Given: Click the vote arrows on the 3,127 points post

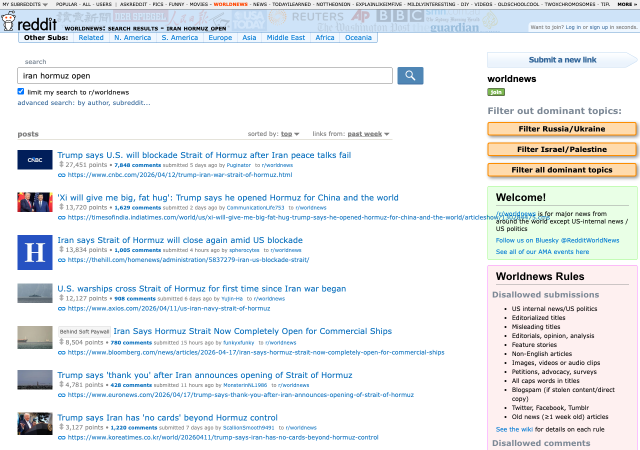Looking at the screenshot, I should 61,427.
